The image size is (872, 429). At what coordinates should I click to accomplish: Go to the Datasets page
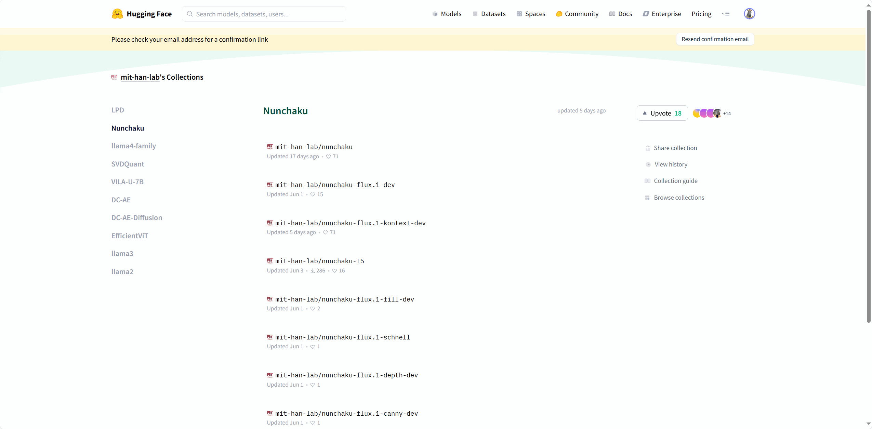tap(489, 14)
